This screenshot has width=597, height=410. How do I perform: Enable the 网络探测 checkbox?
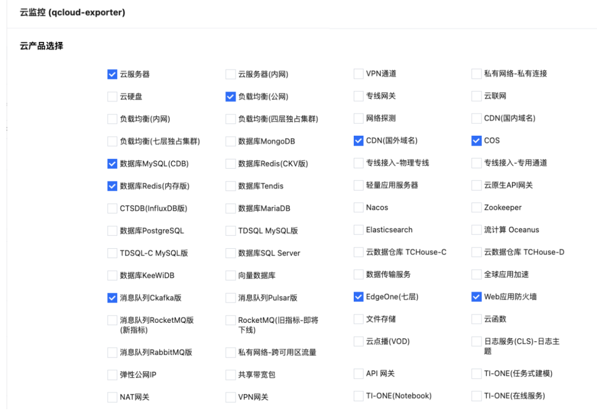[x=358, y=118]
